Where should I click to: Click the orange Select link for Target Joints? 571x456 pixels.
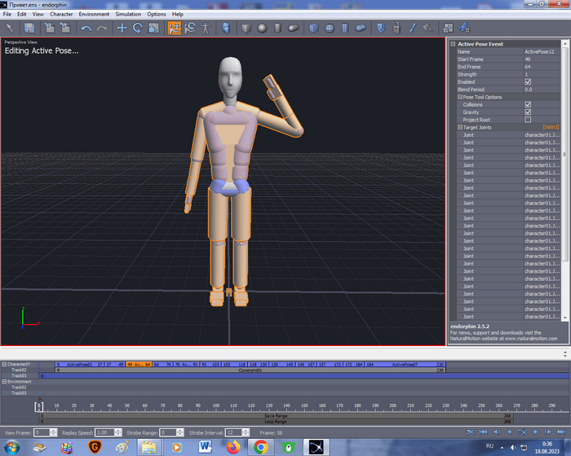tap(551, 128)
